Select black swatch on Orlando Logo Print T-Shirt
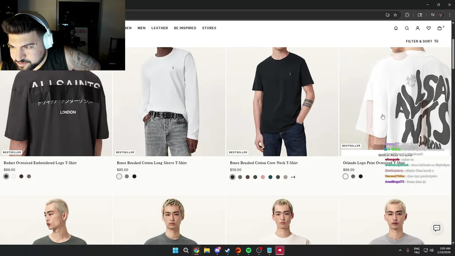The width and height of the screenshot is (455, 256). point(360,176)
